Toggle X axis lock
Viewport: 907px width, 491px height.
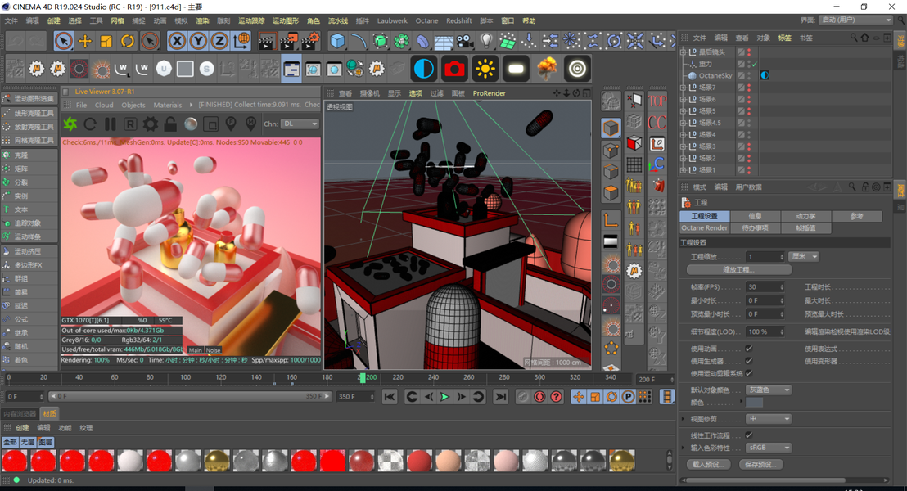177,41
